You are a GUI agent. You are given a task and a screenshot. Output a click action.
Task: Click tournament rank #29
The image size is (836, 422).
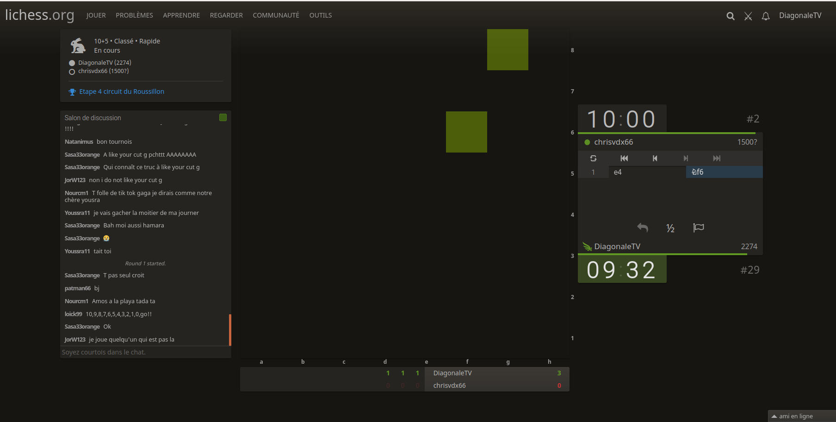(750, 270)
